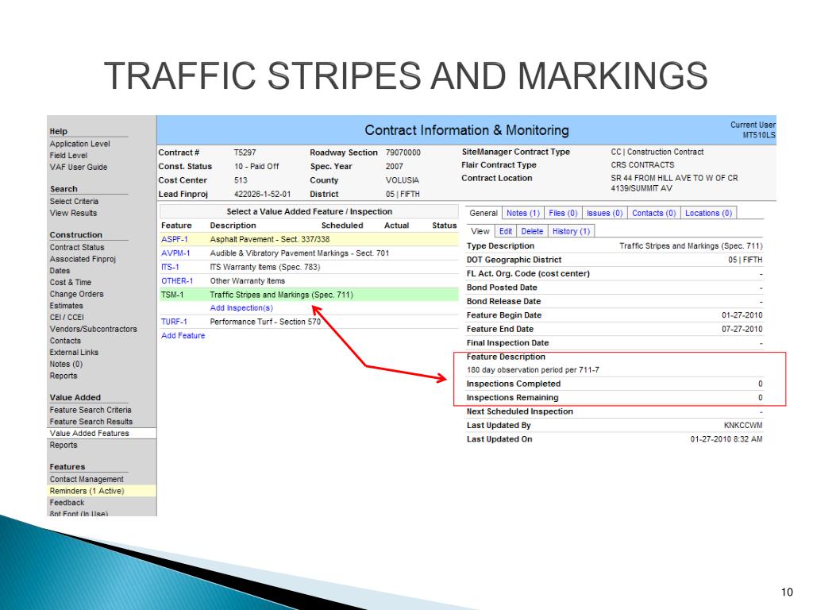Click Last Updated By value KNKCCWM
The height and width of the screenshot is (610, 813).
point(743,426)
